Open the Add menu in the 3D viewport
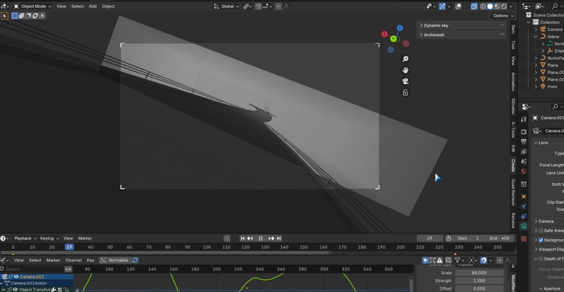The image size is (564, 292). (92, 6)
